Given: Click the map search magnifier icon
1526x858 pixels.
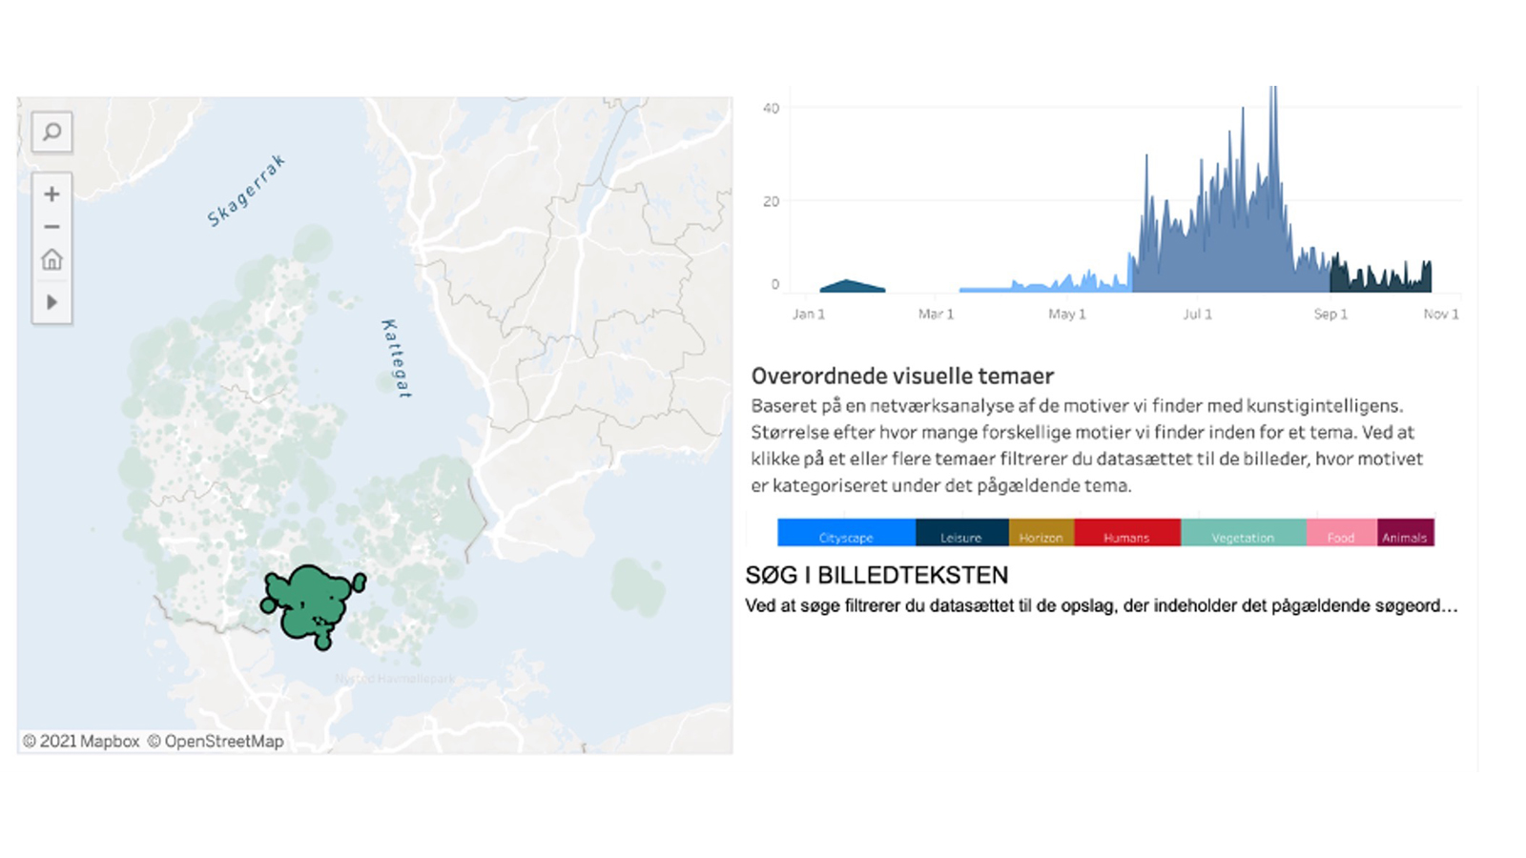Looking at the screenshot, I should pos(52,132).
